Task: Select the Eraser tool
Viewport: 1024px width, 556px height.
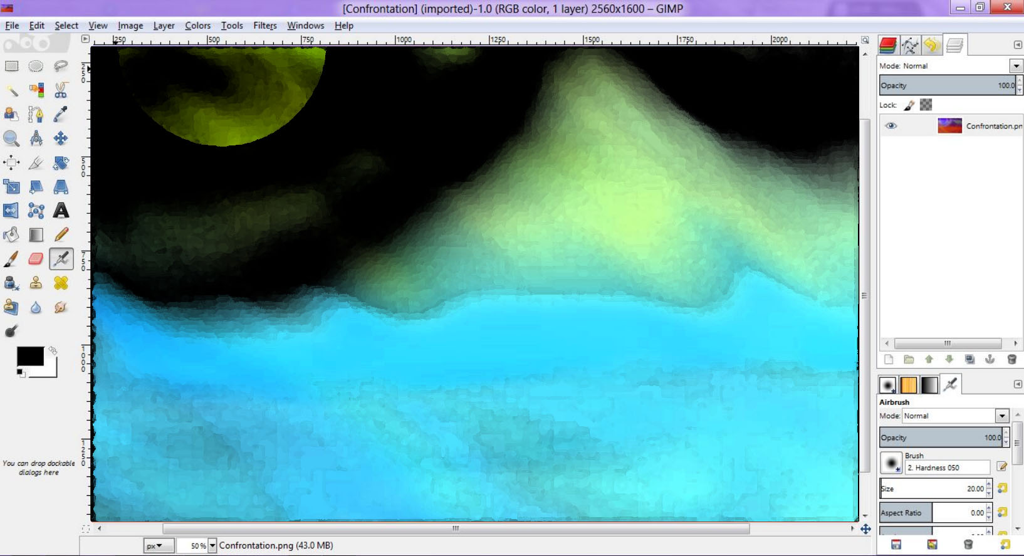Action: click(x=36, y=259)
